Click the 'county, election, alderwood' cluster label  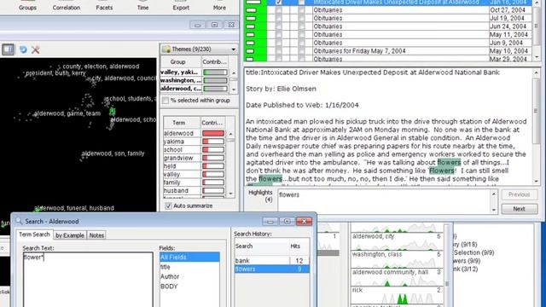tap(101, 67)
